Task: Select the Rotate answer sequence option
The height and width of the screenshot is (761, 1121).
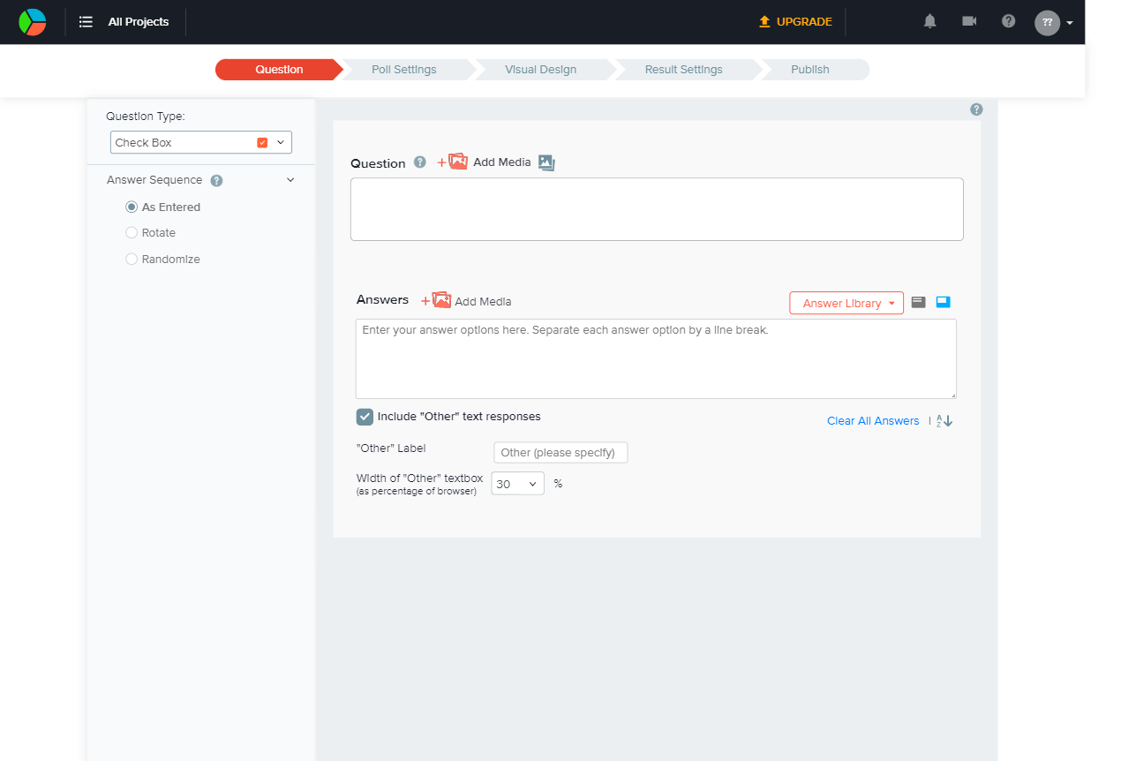Action: pyautogui.click(x=132, y=233)
